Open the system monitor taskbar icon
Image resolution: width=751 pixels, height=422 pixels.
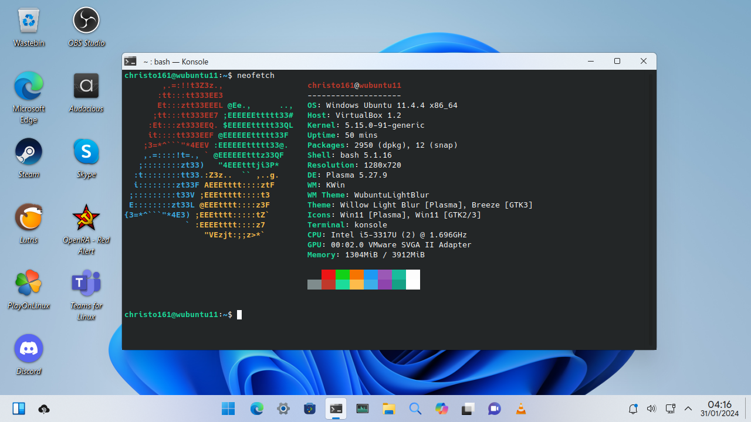[363, 409]
